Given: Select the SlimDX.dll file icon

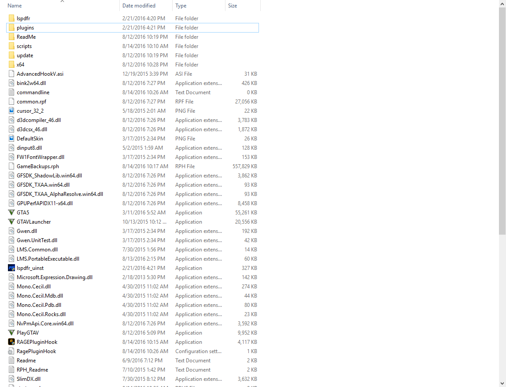Looking at the screenshot, I should [11, 379].
